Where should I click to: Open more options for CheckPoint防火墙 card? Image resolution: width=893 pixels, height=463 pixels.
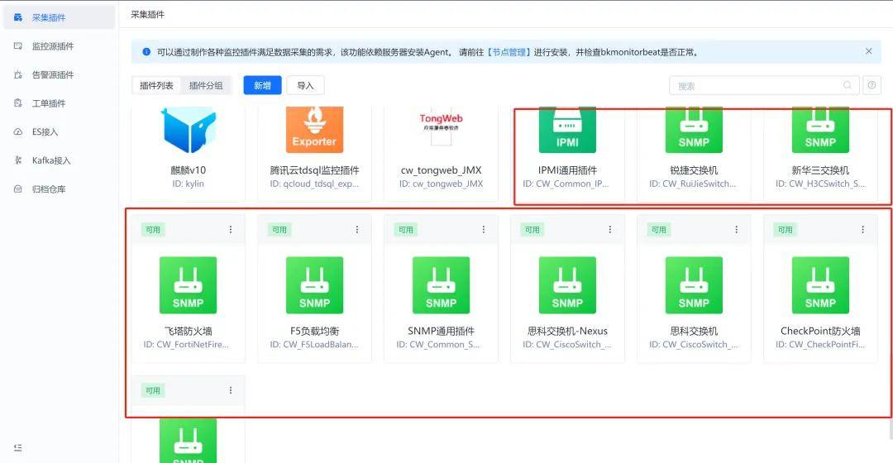tap(862, 230)
